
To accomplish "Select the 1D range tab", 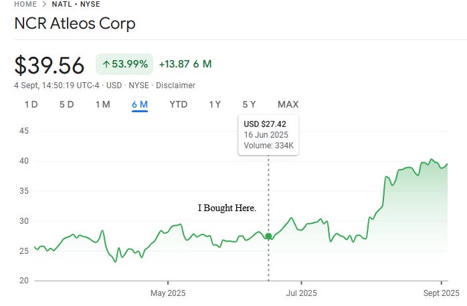I will pos(31,104).
